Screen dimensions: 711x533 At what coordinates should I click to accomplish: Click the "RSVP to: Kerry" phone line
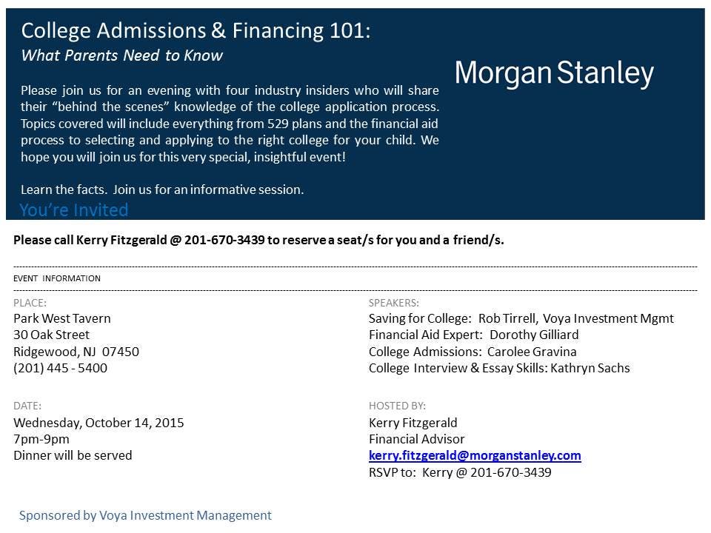[460, 472]
